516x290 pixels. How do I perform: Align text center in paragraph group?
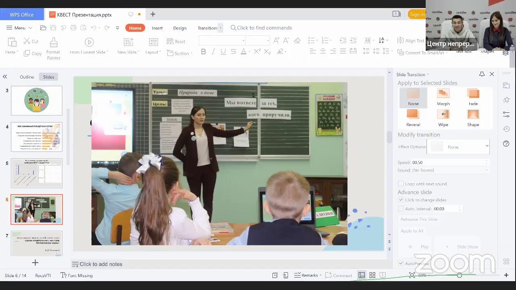(323, 51)
